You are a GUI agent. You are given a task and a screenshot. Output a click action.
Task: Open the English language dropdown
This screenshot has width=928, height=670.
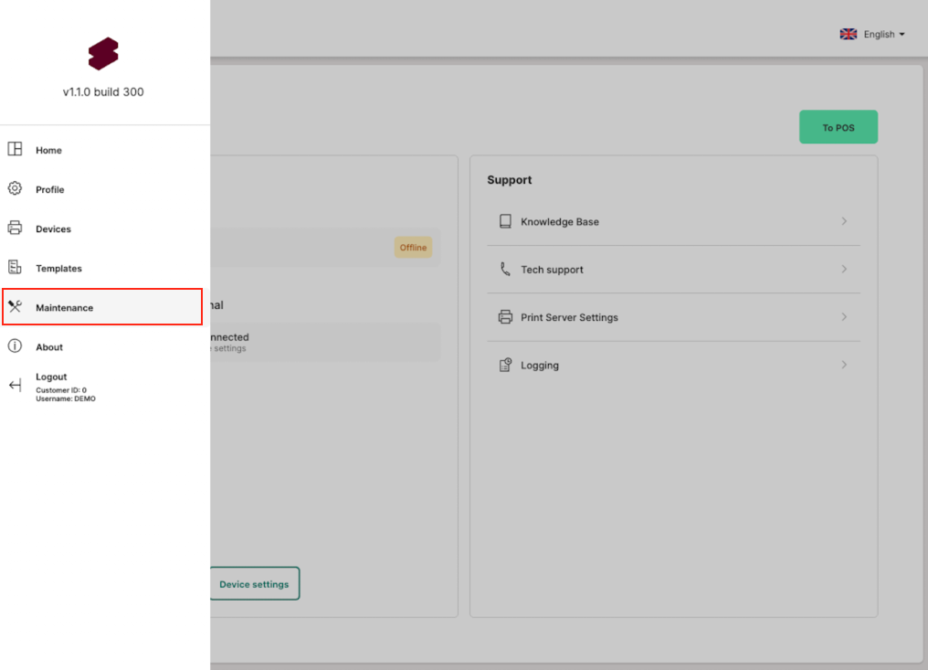[x=872, y=34]
